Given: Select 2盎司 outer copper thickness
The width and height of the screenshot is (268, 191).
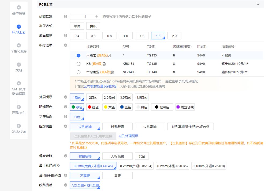Looking at the screenshot, I should click(93, 97).
